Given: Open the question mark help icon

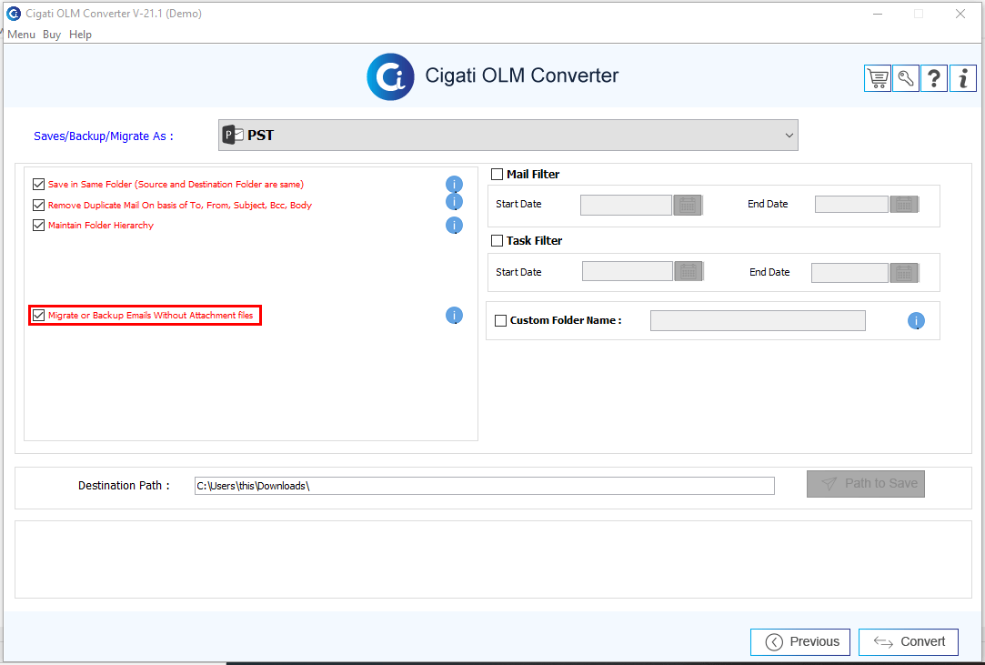Looking at the screenshot, I should tap(934, 78).
